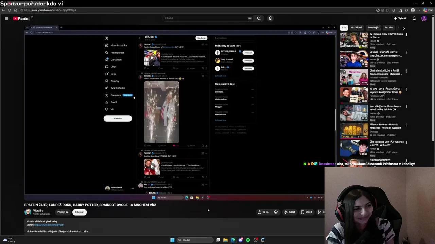This screenshot has height=244, width=435.
Task: Show more chips with the right chevron
Action: (404, 28)
